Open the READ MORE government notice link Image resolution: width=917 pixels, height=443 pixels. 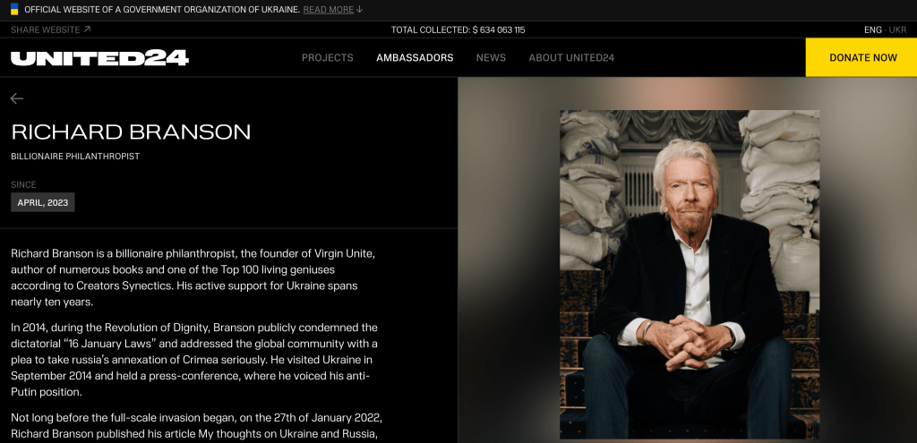click(328, 10)
